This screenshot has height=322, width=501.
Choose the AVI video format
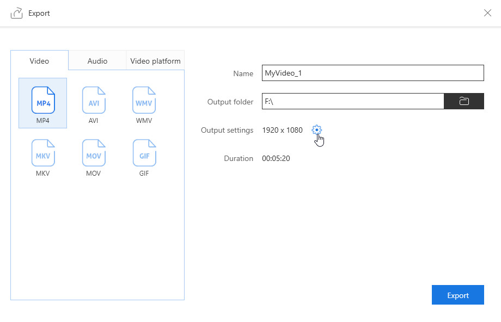tap(94, 100)
